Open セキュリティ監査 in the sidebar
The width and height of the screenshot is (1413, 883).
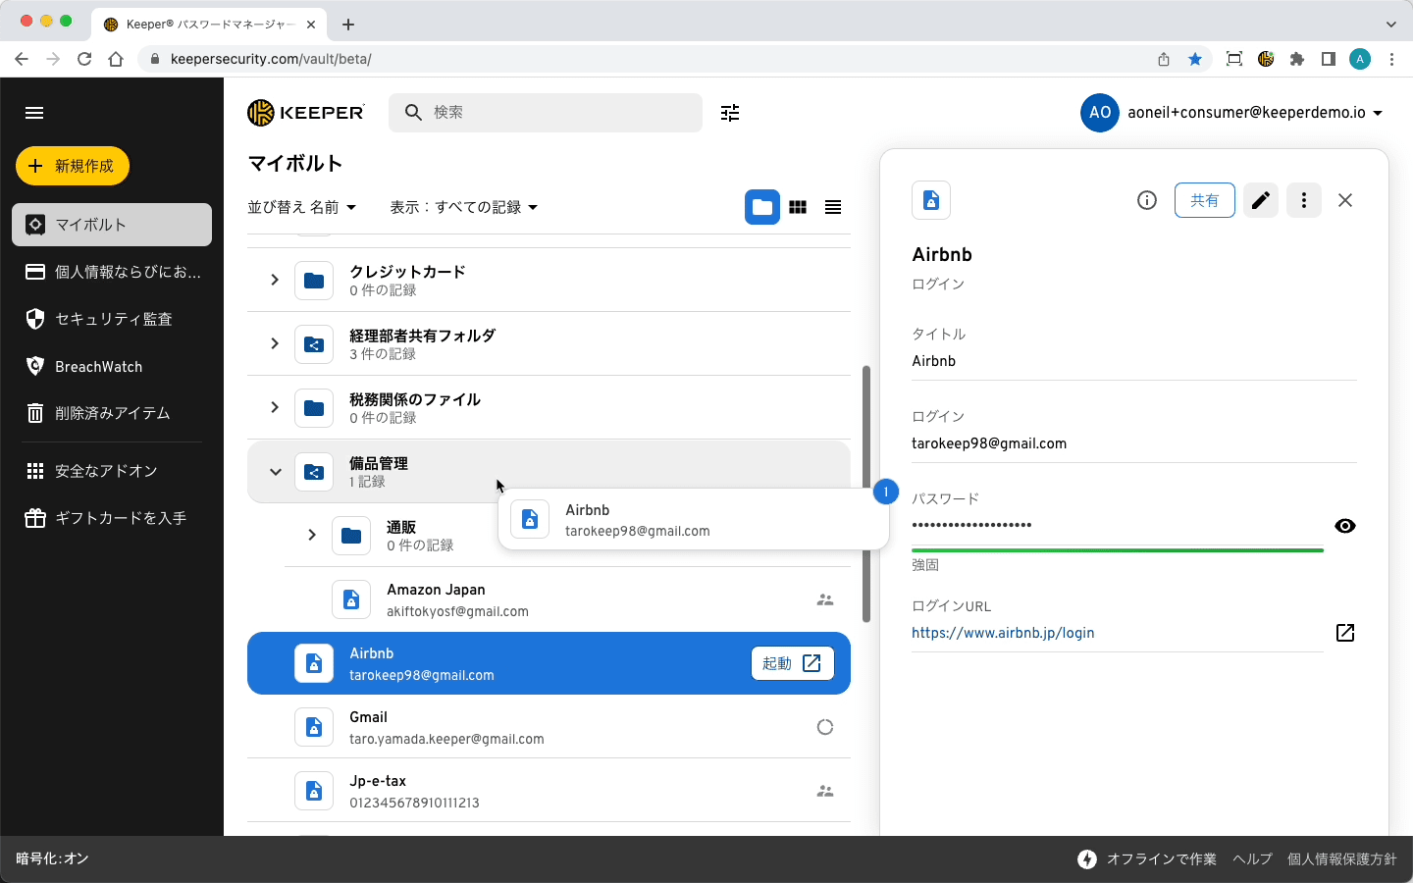pyautogui.click(x=112, y=319)
